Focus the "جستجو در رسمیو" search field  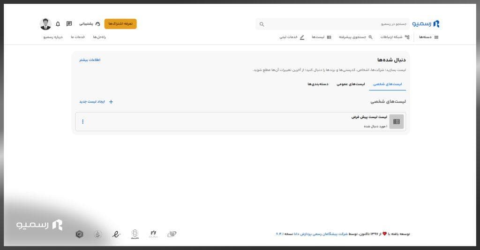tap(332, 24)
